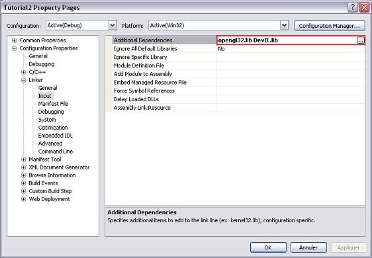
Task: Select General under Linker
Action: click(x=48, y=88)
